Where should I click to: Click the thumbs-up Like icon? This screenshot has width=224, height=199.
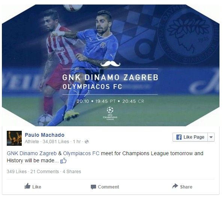(27, 186)
